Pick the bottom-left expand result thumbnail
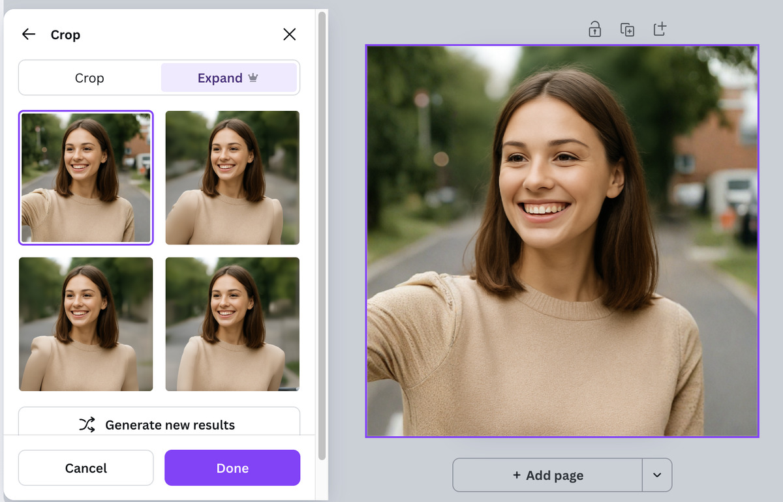 point(85,324)
